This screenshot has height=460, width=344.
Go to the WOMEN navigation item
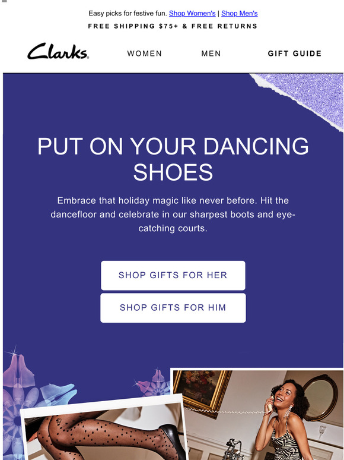(x=145, y=53)
